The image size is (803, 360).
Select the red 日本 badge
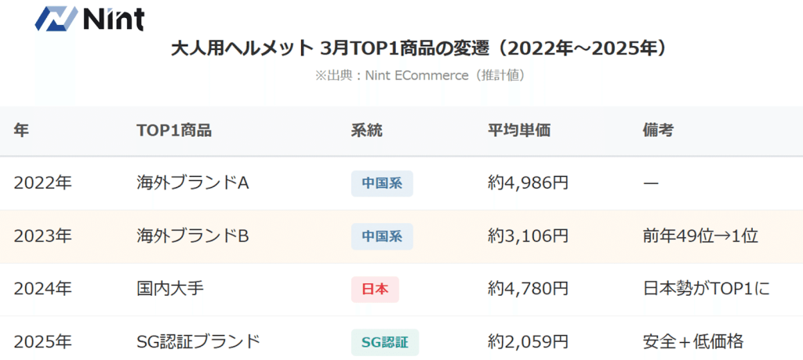click(x=375, y=290)
